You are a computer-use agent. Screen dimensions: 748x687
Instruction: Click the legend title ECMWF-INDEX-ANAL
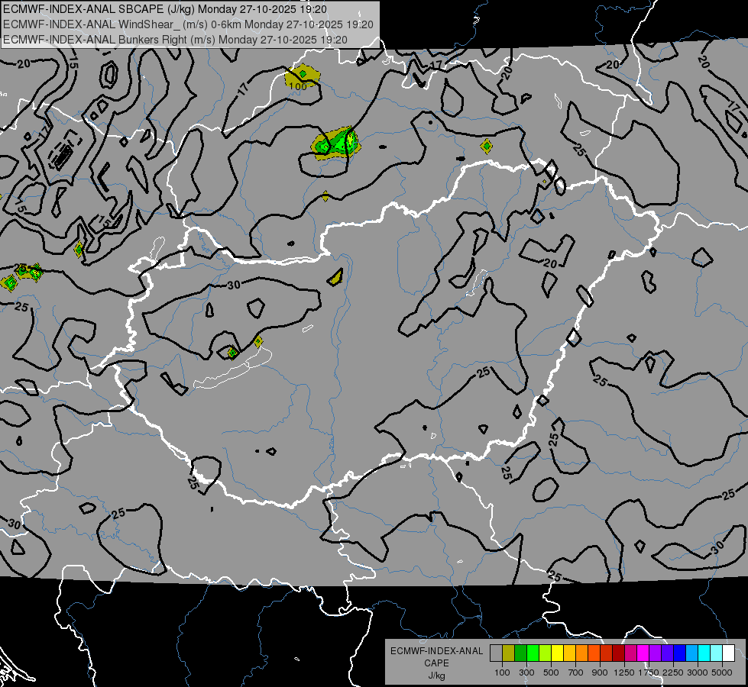[x=436, y=651]
